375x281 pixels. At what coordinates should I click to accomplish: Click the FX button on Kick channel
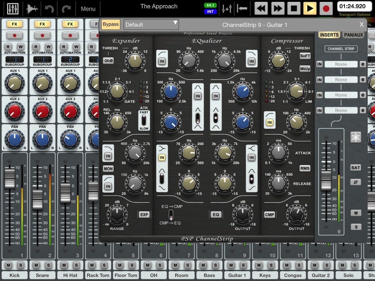point(14,24)
